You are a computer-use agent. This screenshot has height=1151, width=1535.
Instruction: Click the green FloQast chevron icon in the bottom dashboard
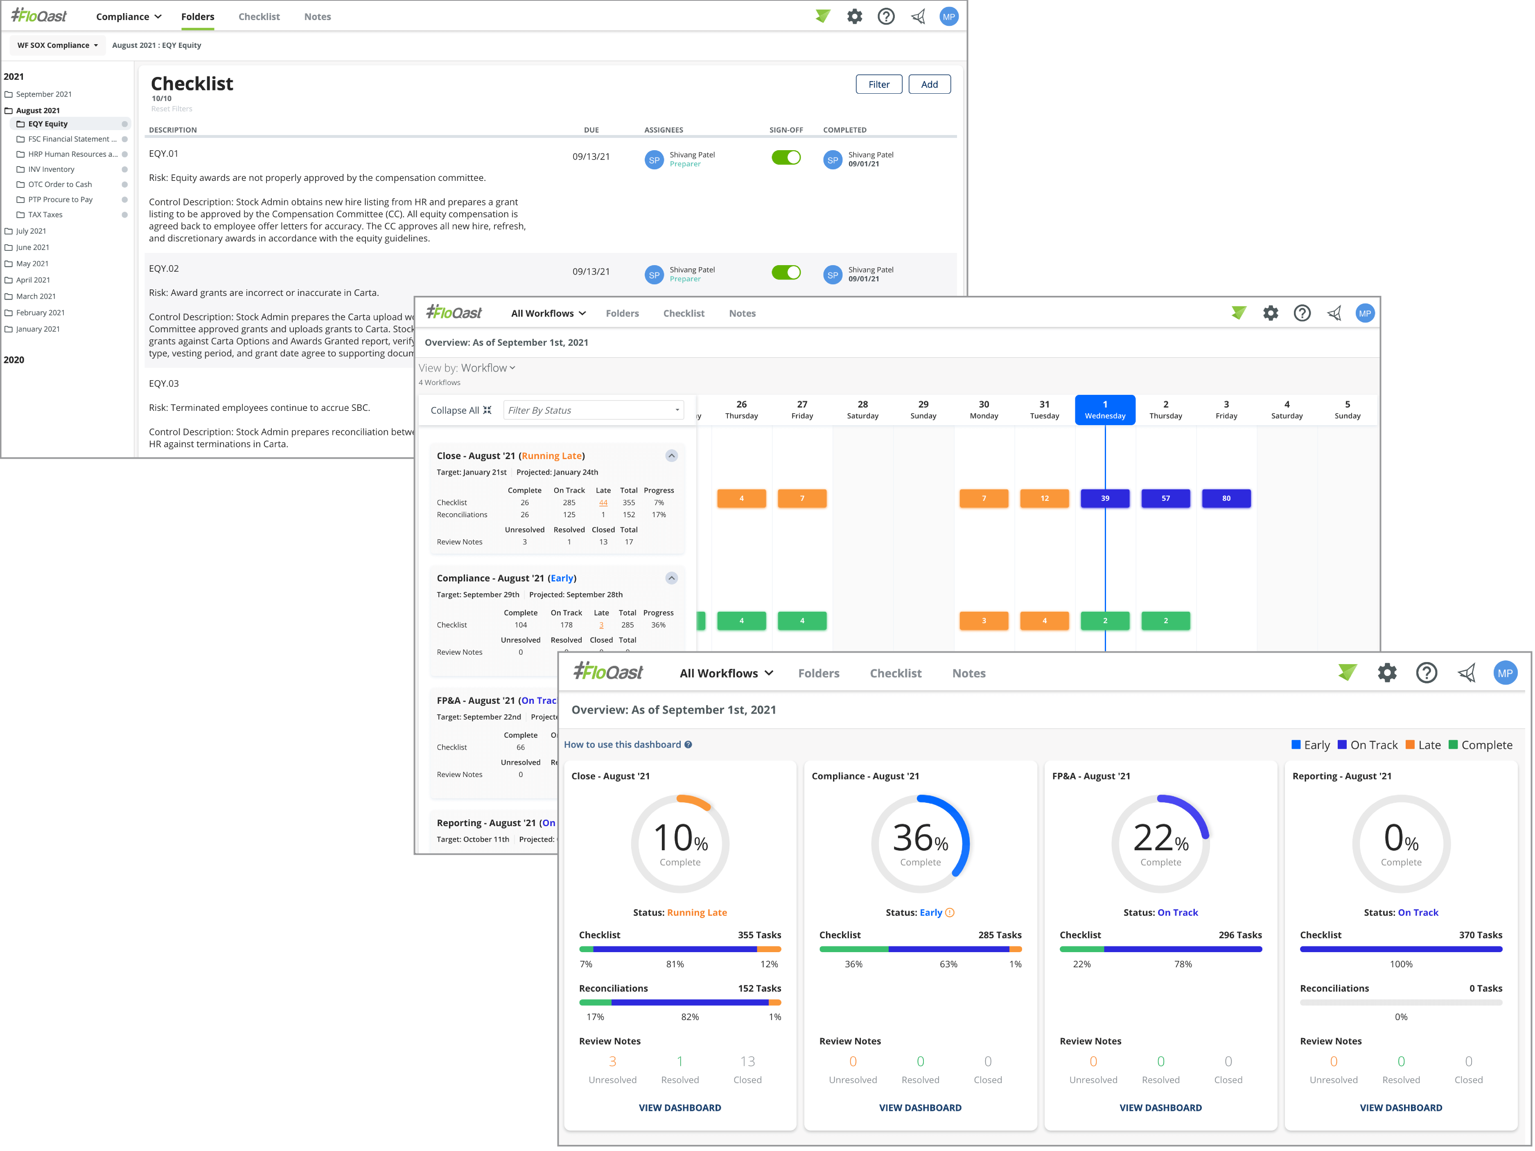coord(1347,672)
